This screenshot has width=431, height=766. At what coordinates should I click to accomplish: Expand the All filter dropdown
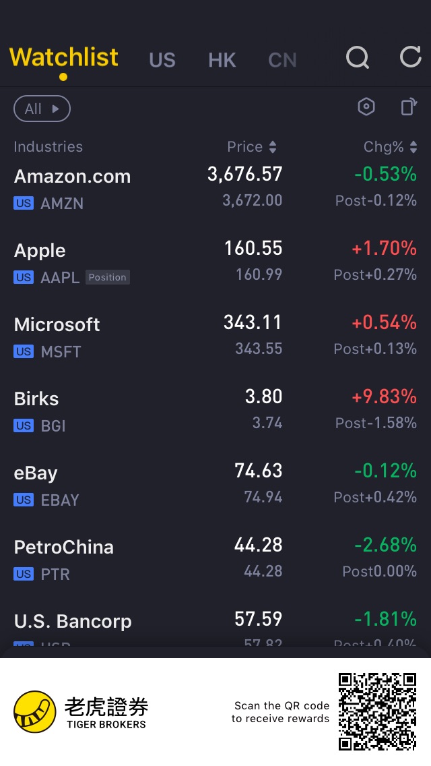pyautogui.click(x=42, y=109)
